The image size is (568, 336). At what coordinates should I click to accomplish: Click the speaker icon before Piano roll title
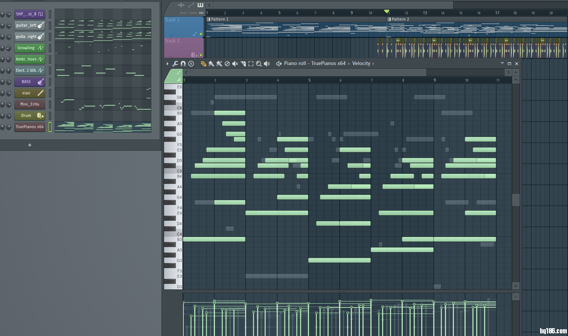279,64
